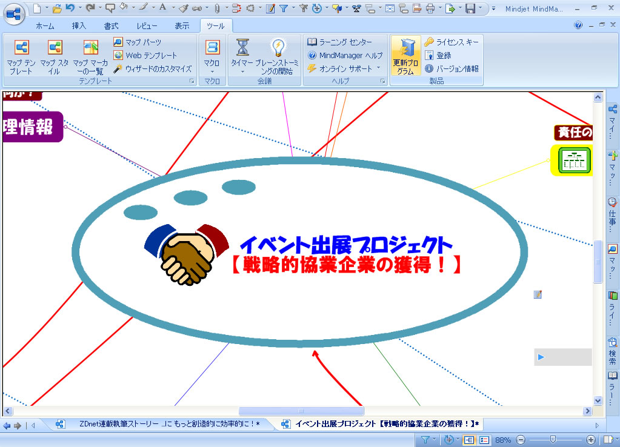
Task: Click the organization chart topic icon
Action: coord(575,160)
